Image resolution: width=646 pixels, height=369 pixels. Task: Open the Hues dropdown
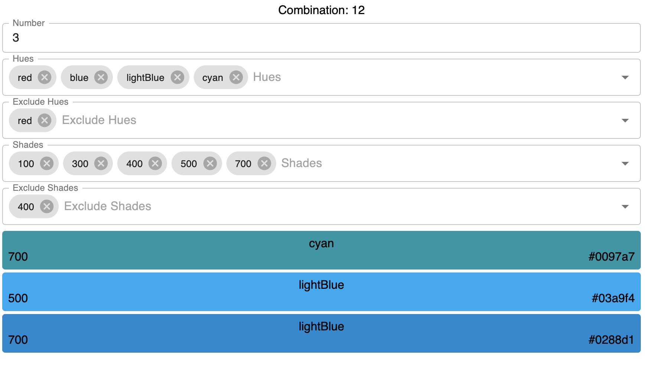pyautogui.click(x=625, y=77)
